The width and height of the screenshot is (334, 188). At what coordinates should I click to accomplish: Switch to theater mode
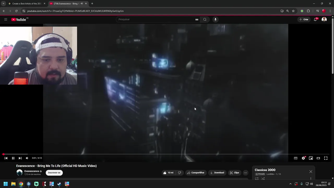click(x=318, y=158)
